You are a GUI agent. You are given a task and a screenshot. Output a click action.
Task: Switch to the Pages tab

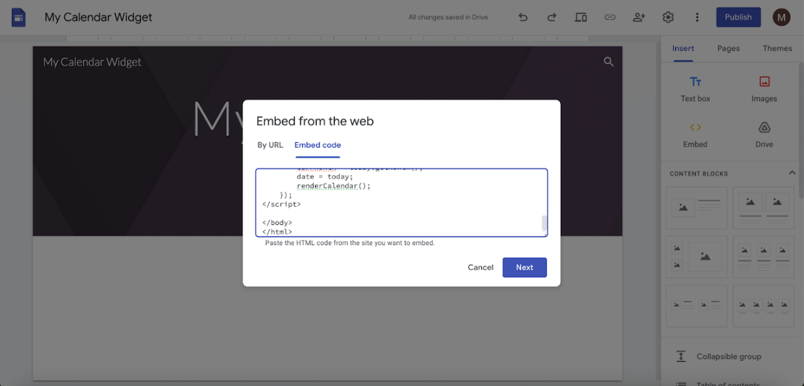[x=728, y=48]
